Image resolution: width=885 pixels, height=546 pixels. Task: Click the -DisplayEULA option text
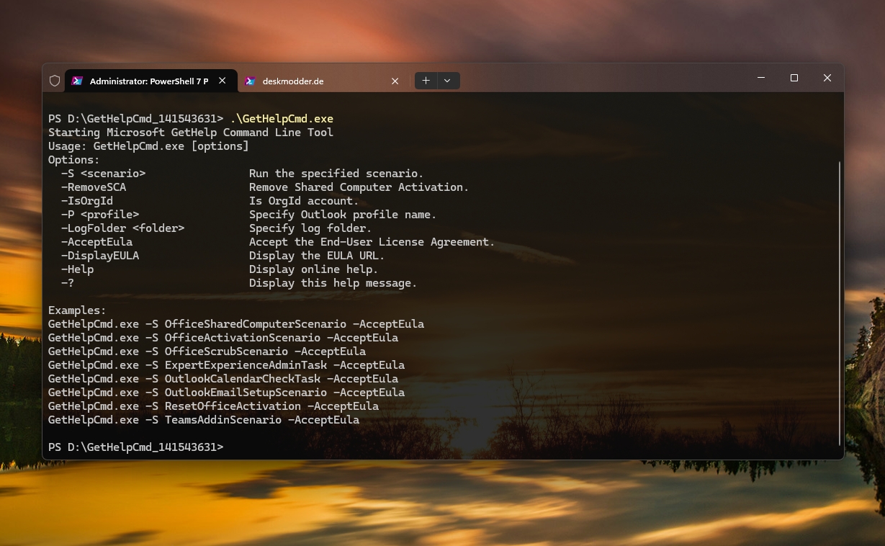(x=100, y=256)
